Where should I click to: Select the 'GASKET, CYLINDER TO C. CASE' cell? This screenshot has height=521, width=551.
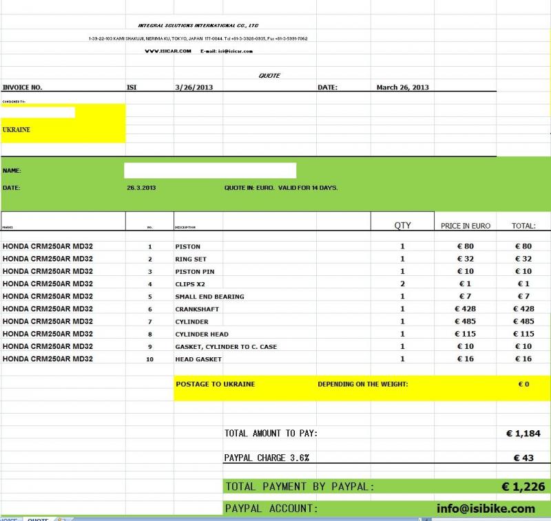click(x=227, y=346)
